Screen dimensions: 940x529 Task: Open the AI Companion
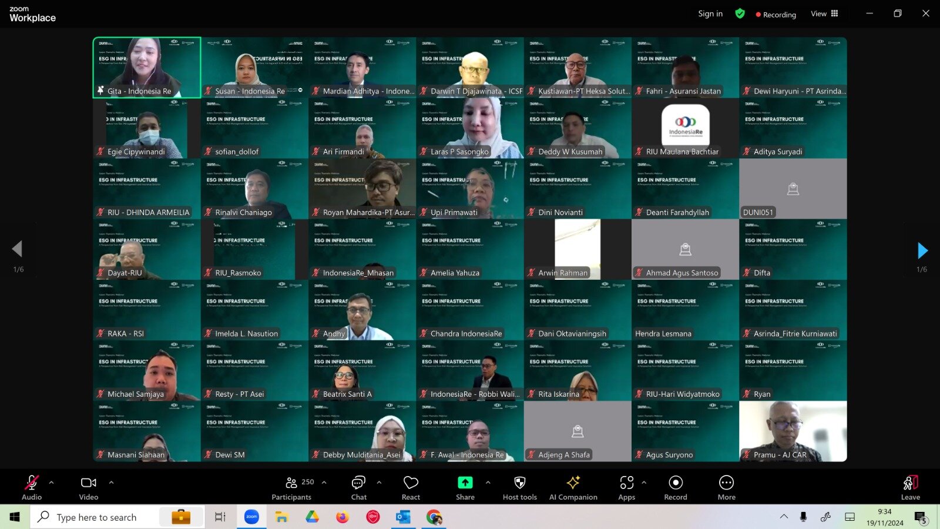tap(573, 487)
